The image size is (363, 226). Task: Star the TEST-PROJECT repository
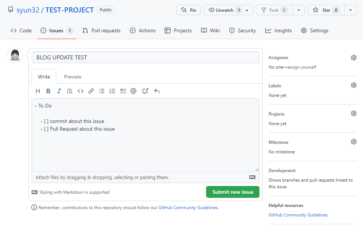click(326, 10)
